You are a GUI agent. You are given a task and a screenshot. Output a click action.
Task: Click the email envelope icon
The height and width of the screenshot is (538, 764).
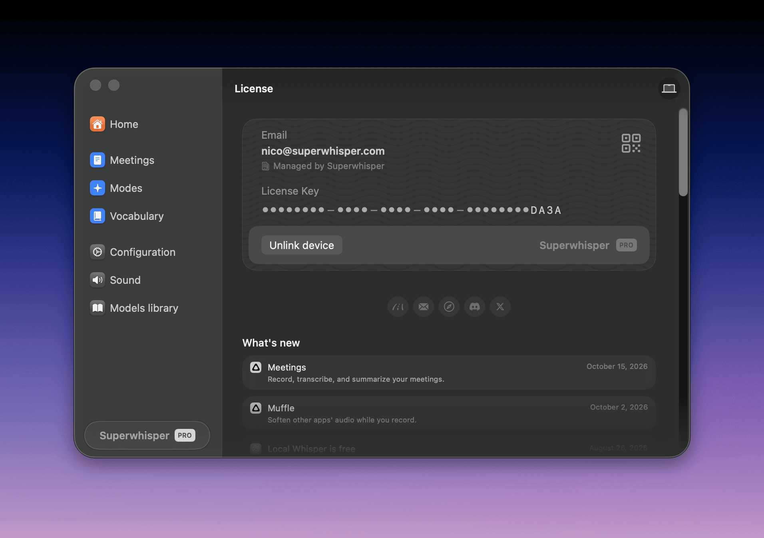coord(424,307)
